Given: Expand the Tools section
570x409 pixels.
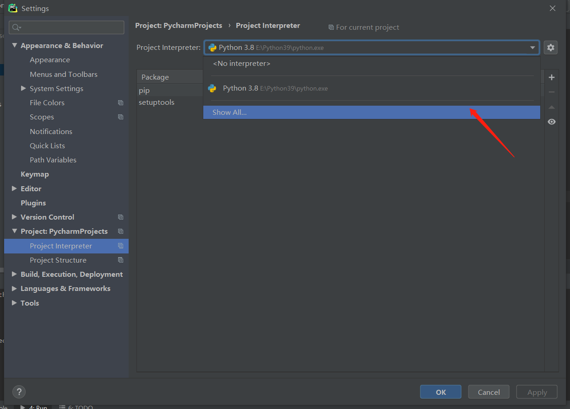Looking at the screenshot, I should 15,303.
